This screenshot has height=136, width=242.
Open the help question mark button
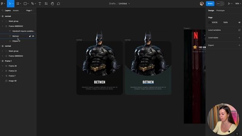[237, 134]
